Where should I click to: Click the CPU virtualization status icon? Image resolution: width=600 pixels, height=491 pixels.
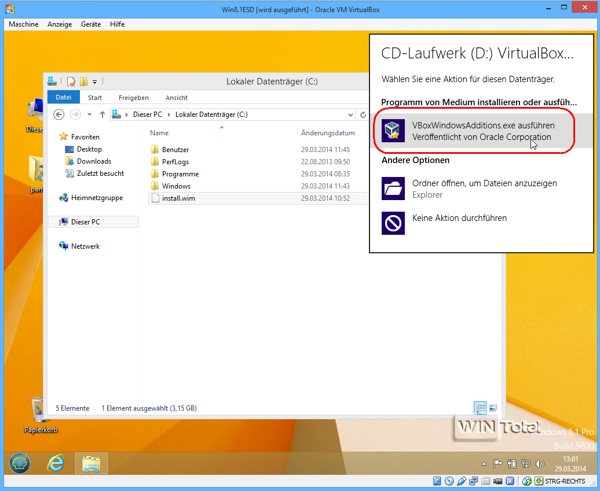click(510, 481)
